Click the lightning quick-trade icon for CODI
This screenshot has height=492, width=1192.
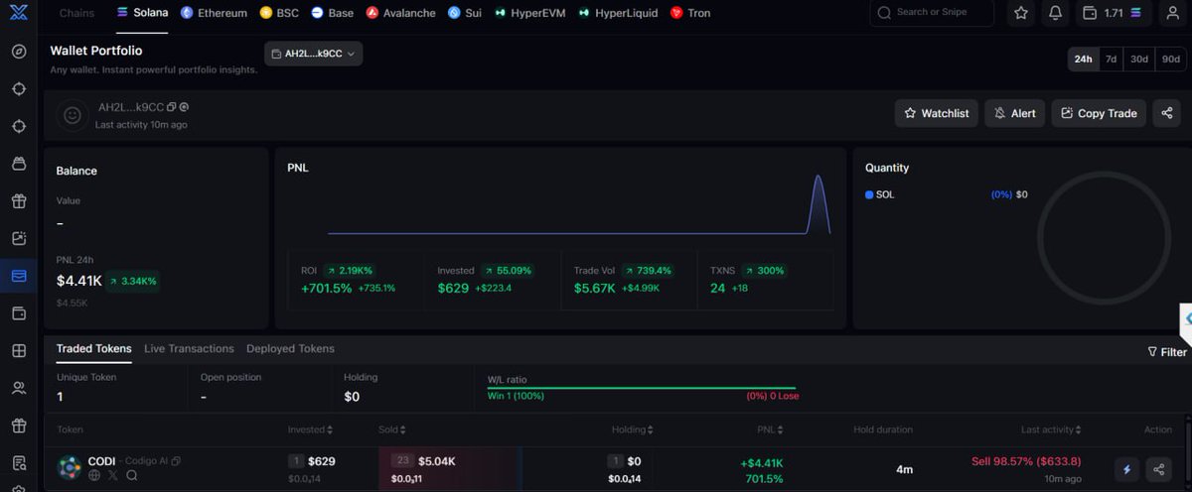[x=1126, y=469]
